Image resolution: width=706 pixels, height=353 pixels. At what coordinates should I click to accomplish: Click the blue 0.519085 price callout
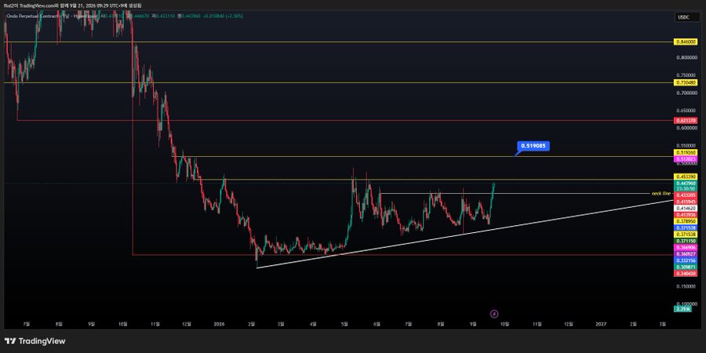point(533,146)
